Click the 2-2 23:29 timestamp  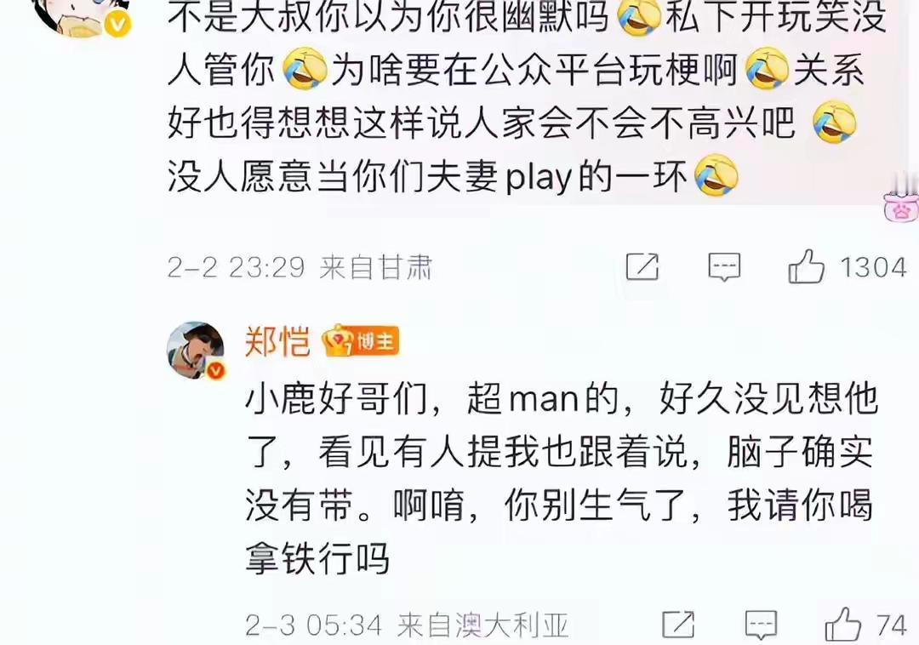(236, 268)
